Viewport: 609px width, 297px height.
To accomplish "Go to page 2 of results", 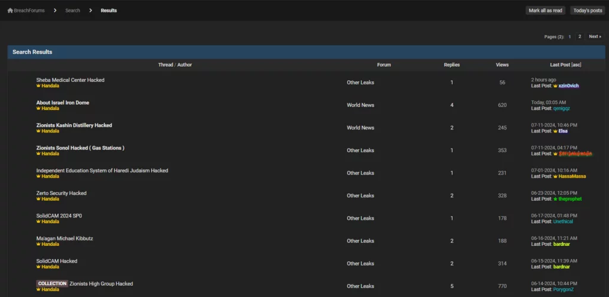I will (580, 37).
